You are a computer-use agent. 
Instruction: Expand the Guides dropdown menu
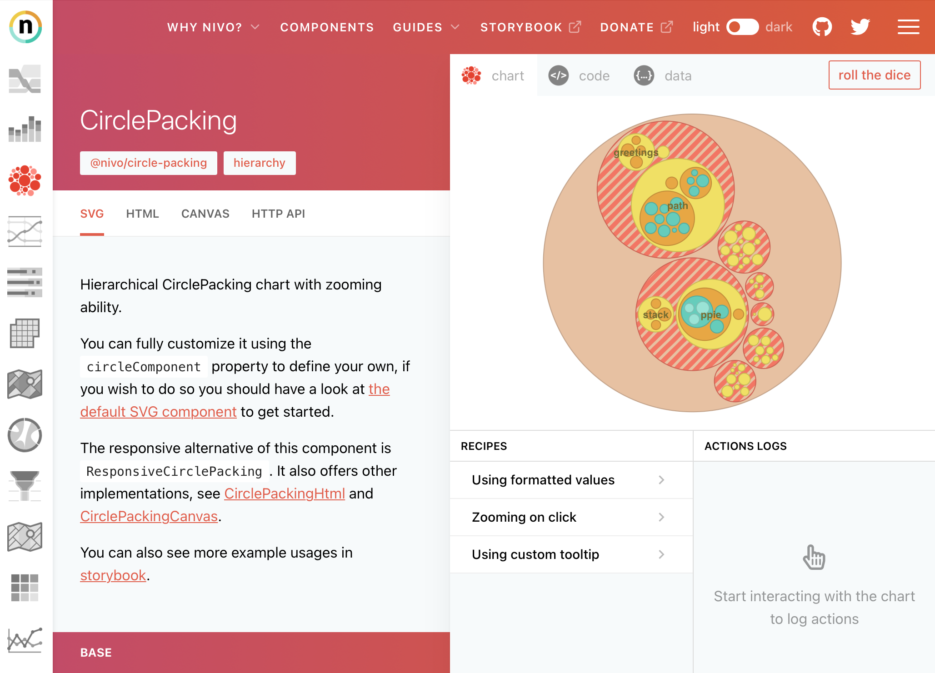(x=426, y=27)
